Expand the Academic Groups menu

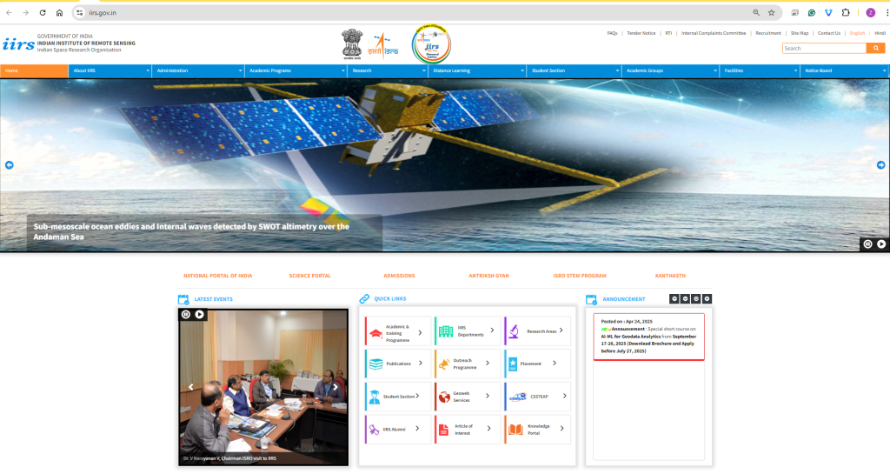coord(671,71)
